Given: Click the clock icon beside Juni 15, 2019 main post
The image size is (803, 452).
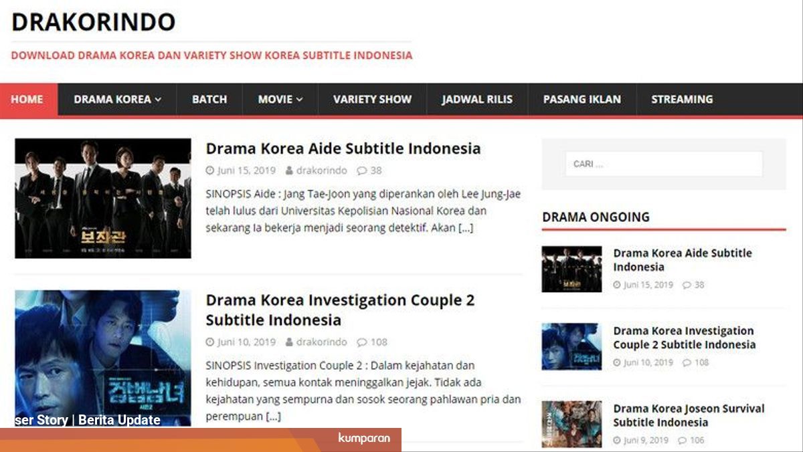Looking at the screenshot, I should (210, 171).
